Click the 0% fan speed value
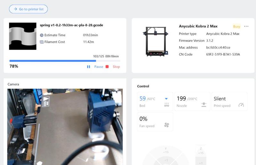Screen dimensions: 256x165 143,119
